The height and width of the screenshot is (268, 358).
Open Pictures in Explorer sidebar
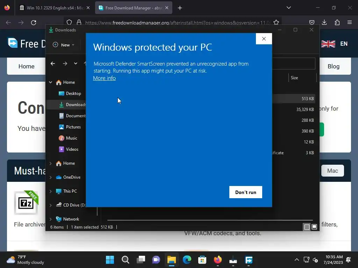(x=70, y=127)
